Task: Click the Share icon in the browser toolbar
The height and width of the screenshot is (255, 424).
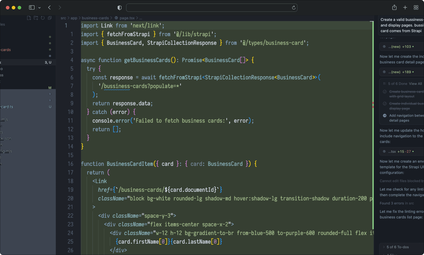Action: pyautogui.click(x=394, y=7)
